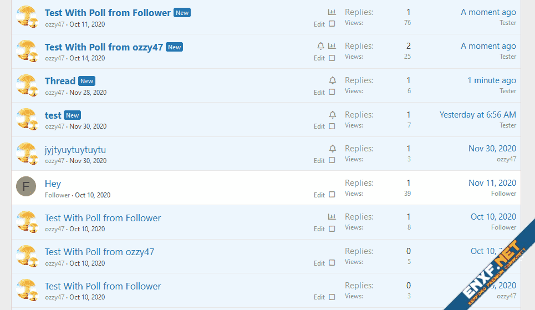Open the 'jyjtyuytuytuytu' thread title
The height and width of the screenshot is (310, 535).
(x=75, y=150)
